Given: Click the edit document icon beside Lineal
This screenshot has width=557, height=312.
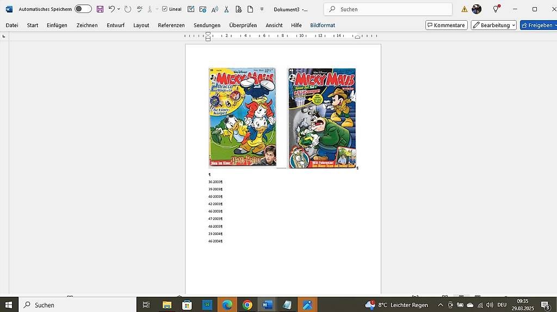Looking at the screenshot, I should [x=191, y=9].
